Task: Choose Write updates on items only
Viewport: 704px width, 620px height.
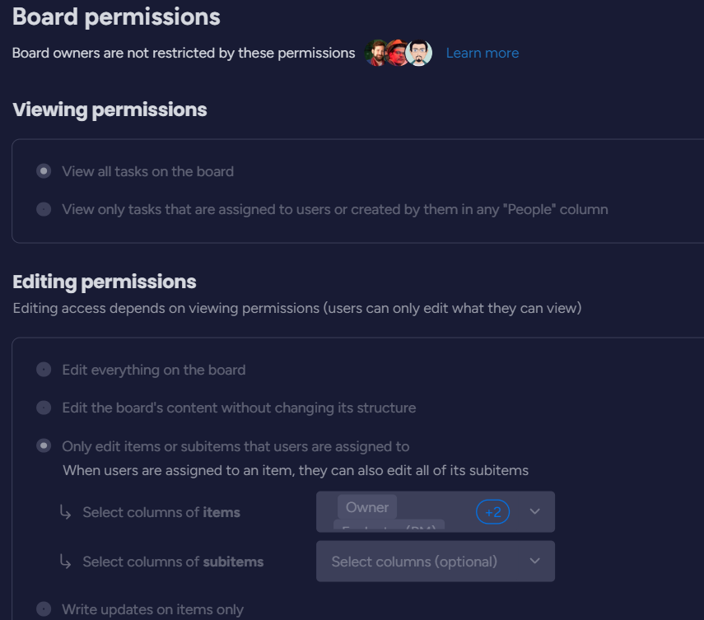Action: click(x=44, y=609)
